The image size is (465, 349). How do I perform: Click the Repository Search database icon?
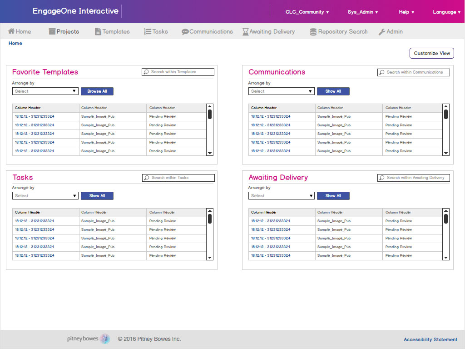(313, 32)
